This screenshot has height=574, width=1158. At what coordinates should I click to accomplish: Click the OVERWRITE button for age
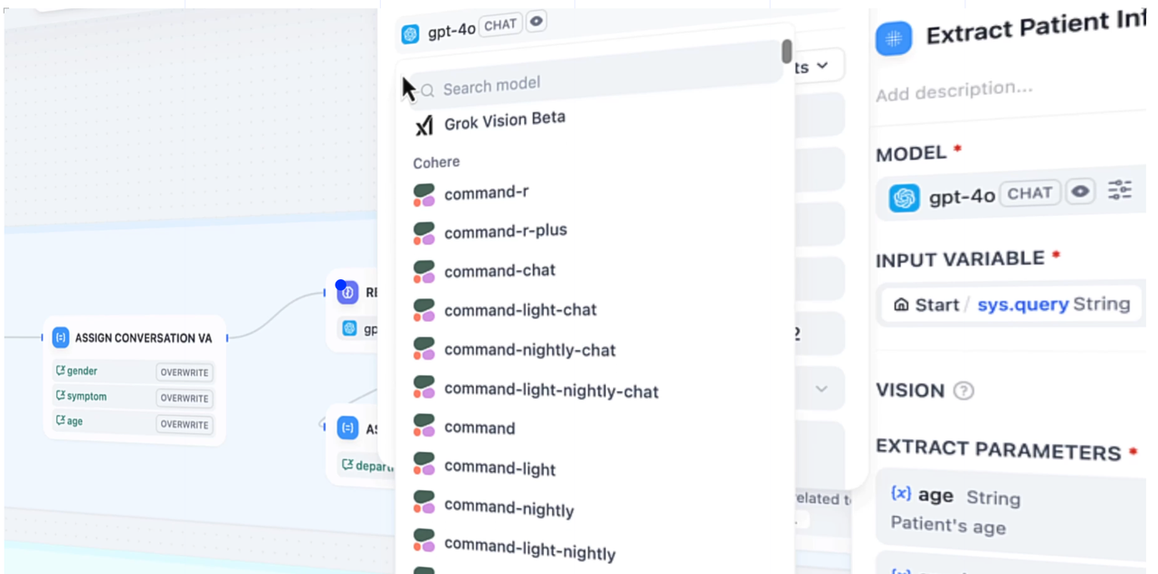click(x=185, y=425)
